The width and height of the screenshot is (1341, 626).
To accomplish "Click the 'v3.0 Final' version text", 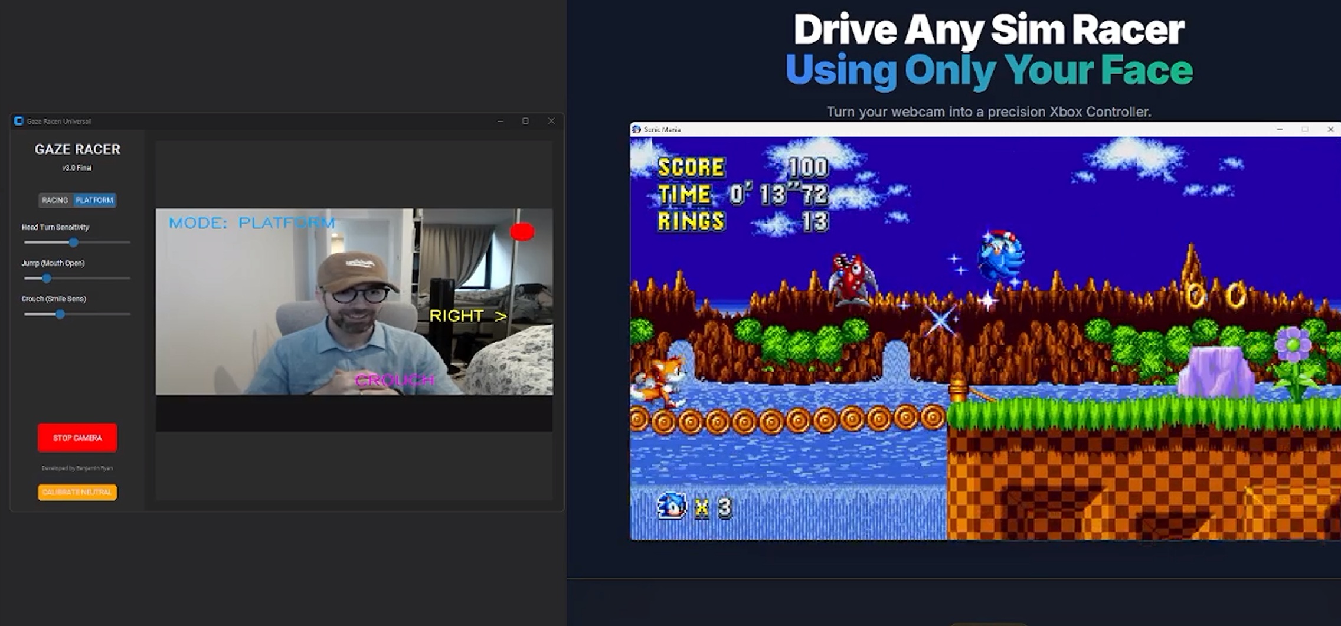I will (77, 168).
